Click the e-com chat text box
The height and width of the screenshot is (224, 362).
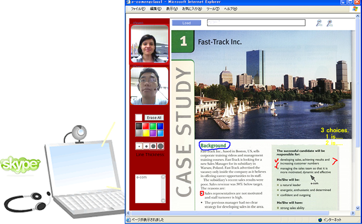pyautogui.click(x=148, y=189)
